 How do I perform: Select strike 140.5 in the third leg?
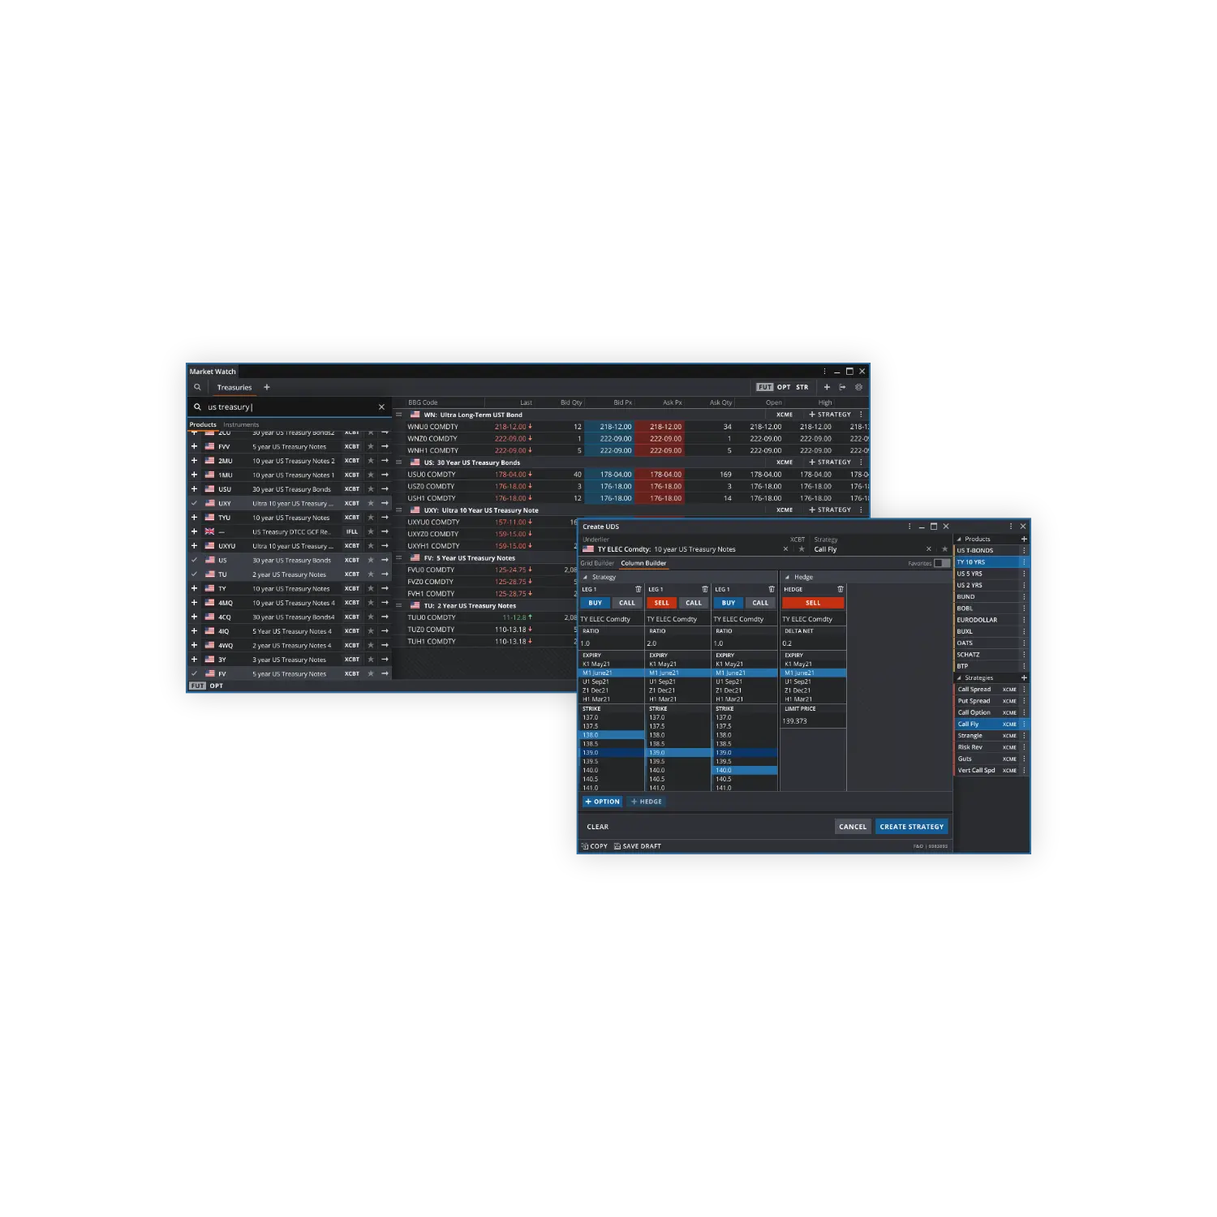pyautogui.click(x=724, y=779)
